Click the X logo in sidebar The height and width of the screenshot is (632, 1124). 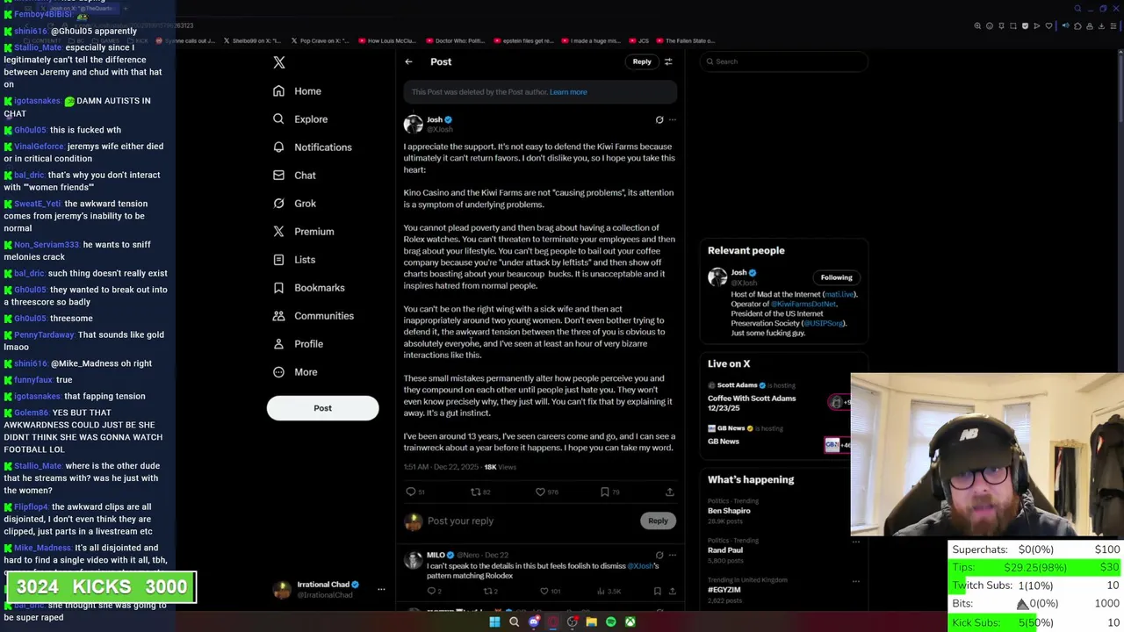click(279, 62)
